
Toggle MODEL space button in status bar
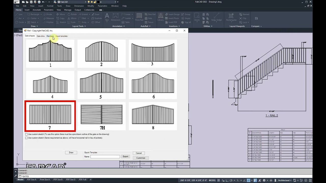212,180
